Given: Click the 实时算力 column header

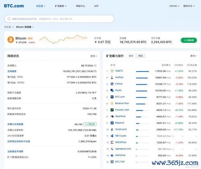Looking at the screenshot, I should click(166, 65).
